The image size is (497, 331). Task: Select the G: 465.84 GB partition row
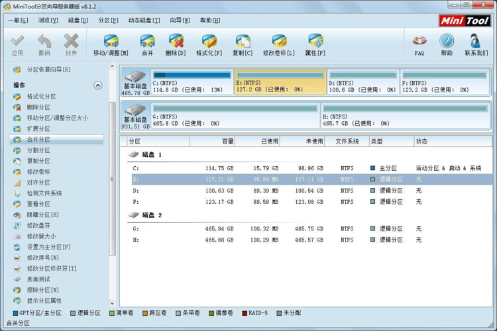[x=312, y=228]
